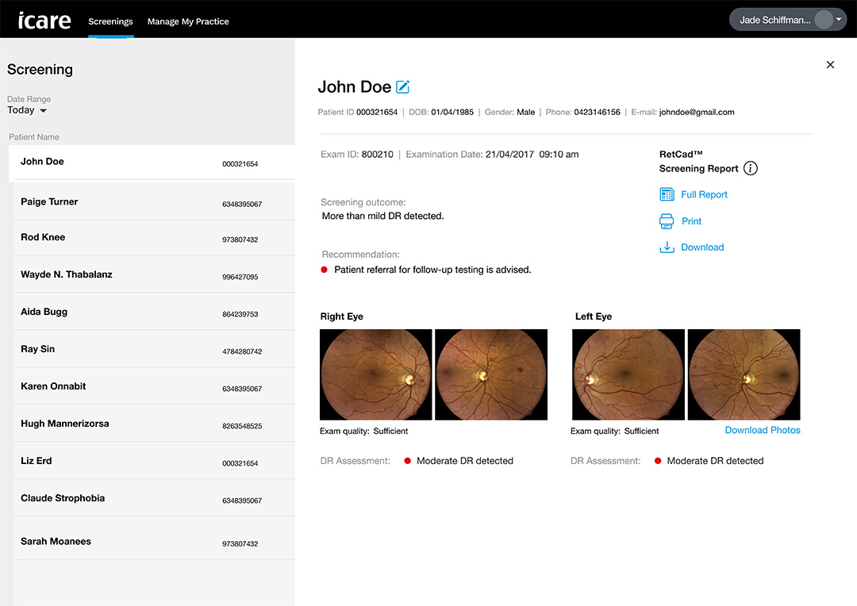Click the Full Report document icon
Image resolution: width=857 pixels, height=606 pixels.
(667, 194)
